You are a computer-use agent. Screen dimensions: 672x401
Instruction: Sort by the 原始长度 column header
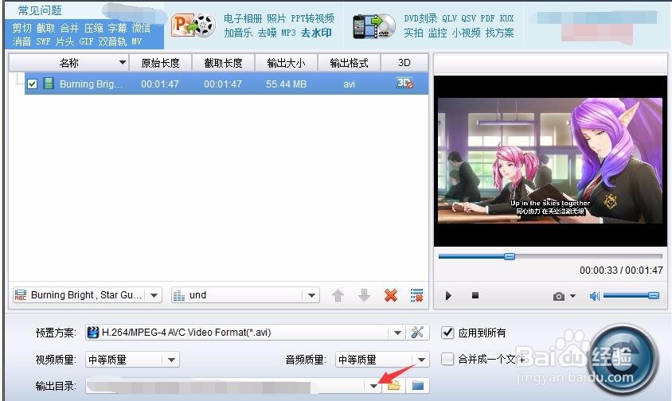pyautogui.click(x=160, y=63)
